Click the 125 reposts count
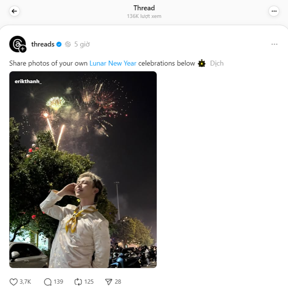288x289 pixels. 89,282
